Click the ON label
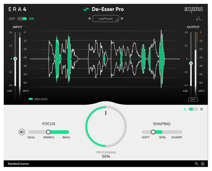Viewport: 212px width, 171px height. pyautogui.click(x=31, y=19)
